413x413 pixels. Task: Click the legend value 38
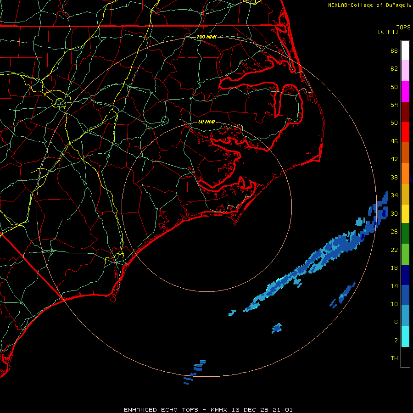(394, 177)
